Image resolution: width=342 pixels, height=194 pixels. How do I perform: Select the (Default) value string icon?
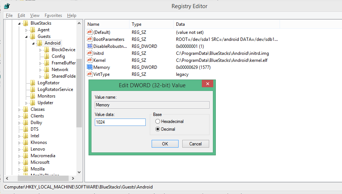89,32
